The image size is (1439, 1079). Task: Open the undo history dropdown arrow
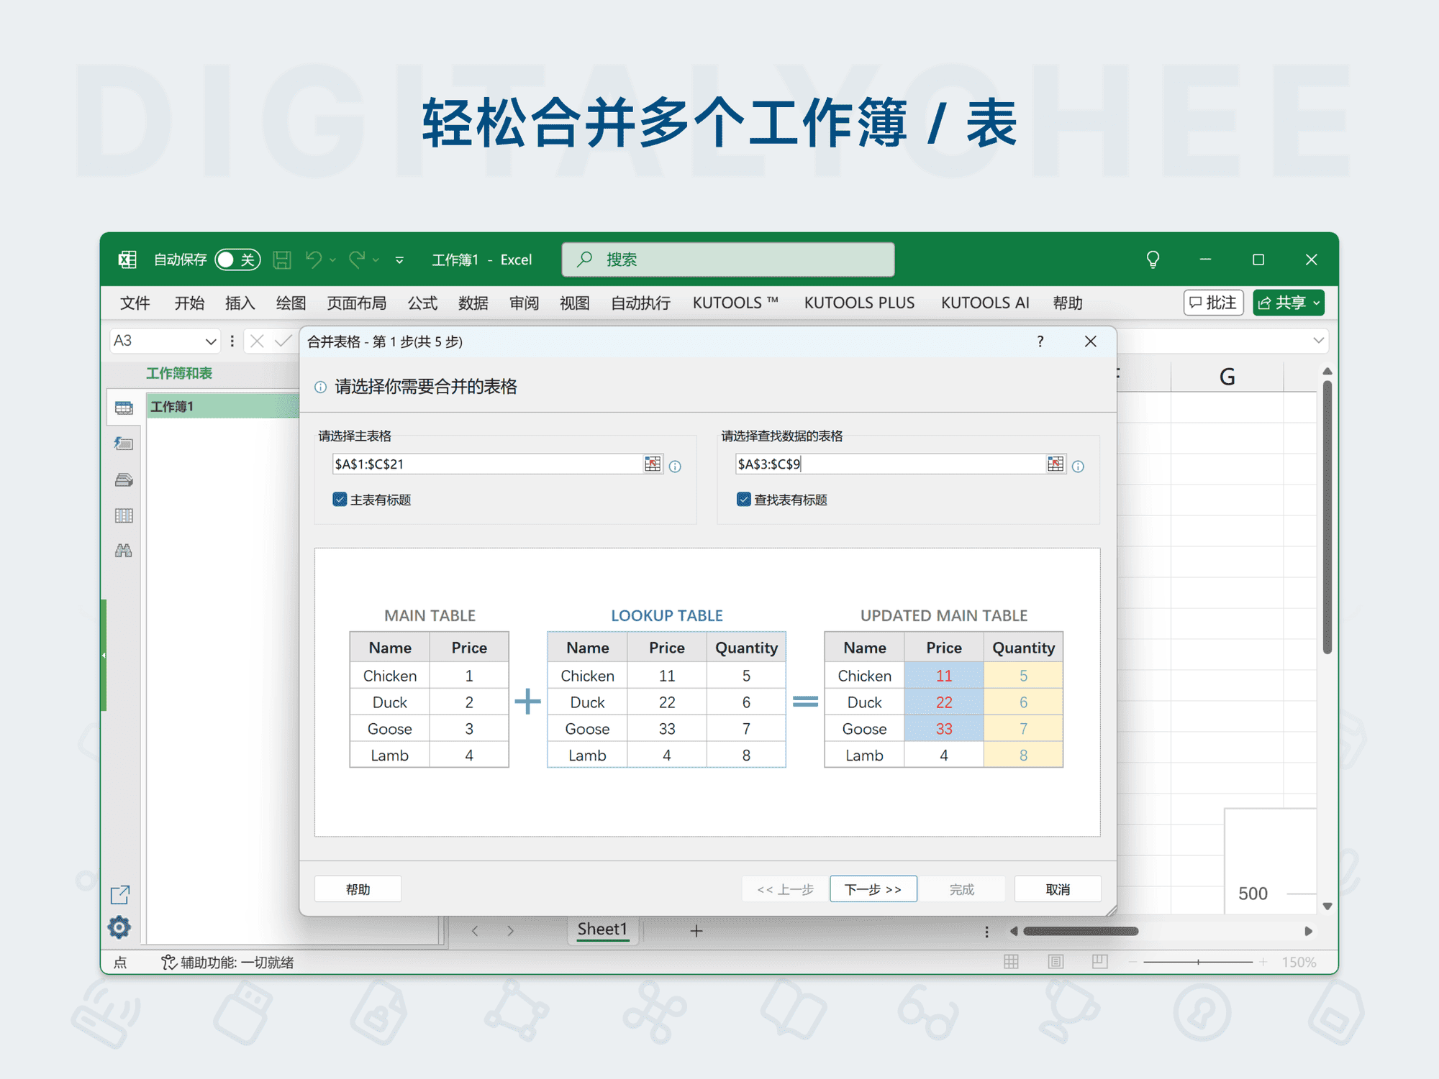(332, 260)
